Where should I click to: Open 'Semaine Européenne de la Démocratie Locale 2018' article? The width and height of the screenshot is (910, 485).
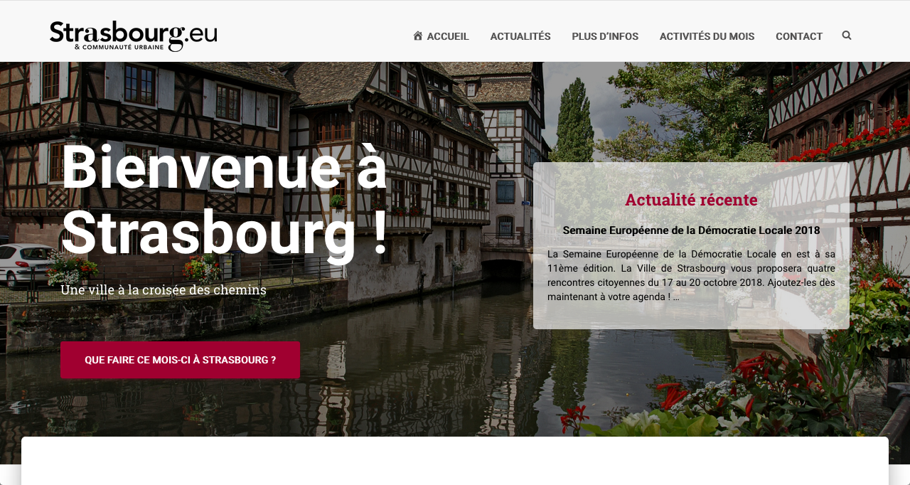click(691, 230)
